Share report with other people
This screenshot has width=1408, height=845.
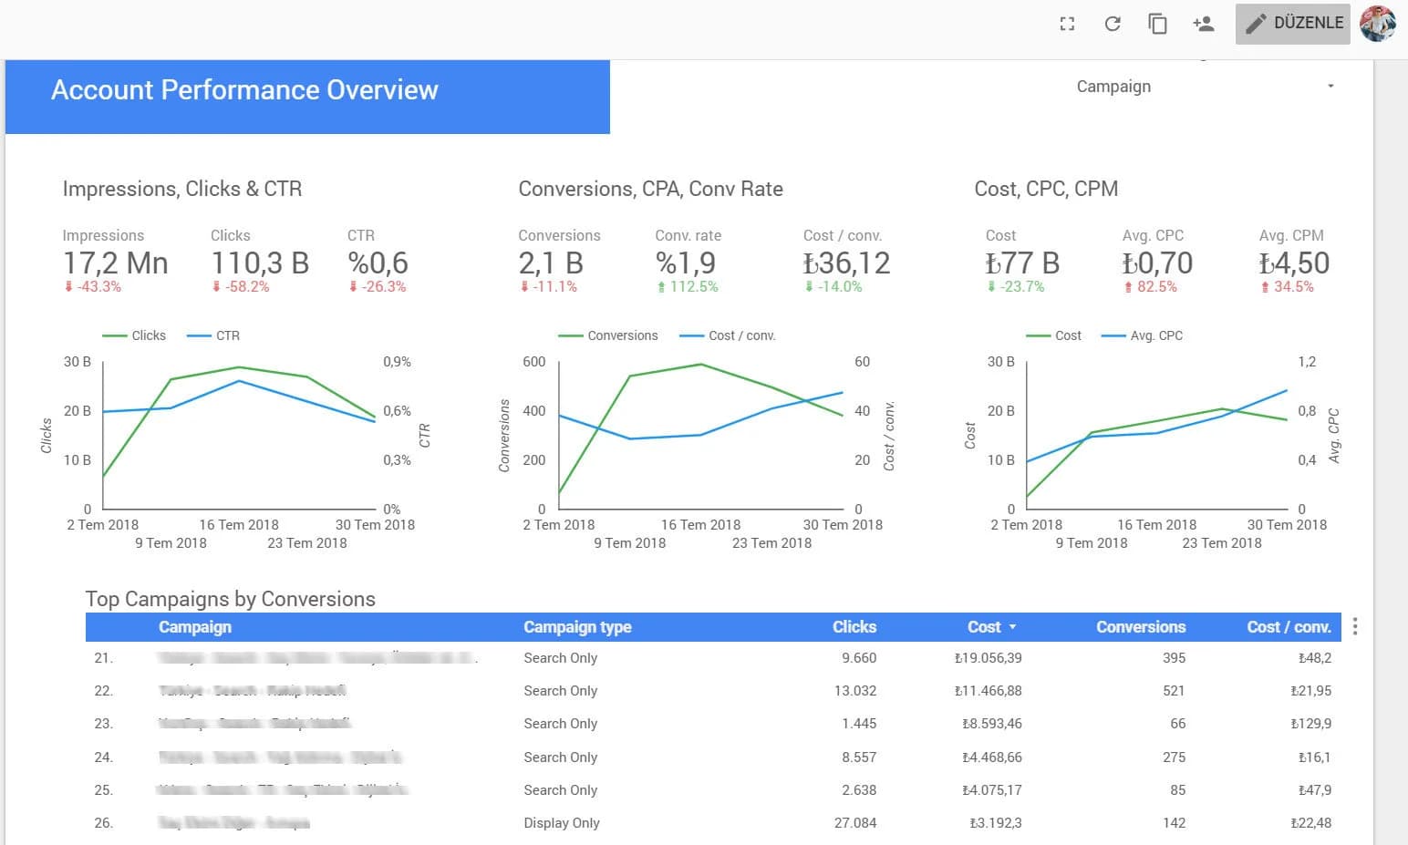pos(1203,24)
